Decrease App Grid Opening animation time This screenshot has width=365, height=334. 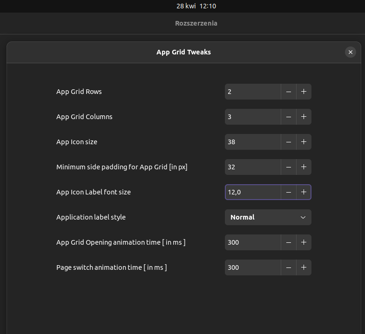tap(289, 242)
